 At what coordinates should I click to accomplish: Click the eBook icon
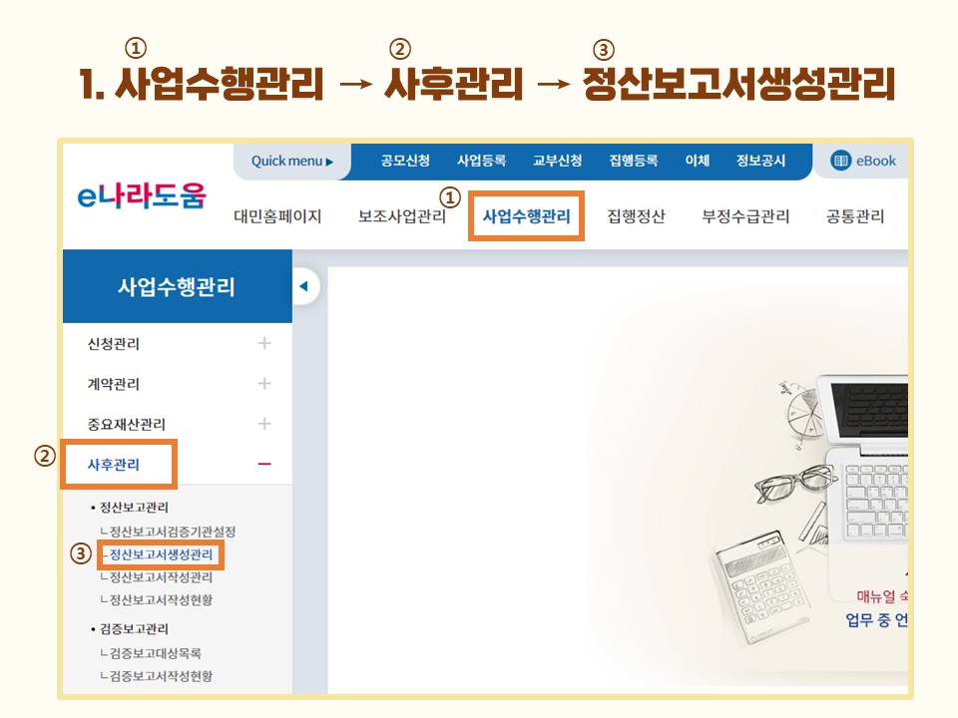click(840, 161)
